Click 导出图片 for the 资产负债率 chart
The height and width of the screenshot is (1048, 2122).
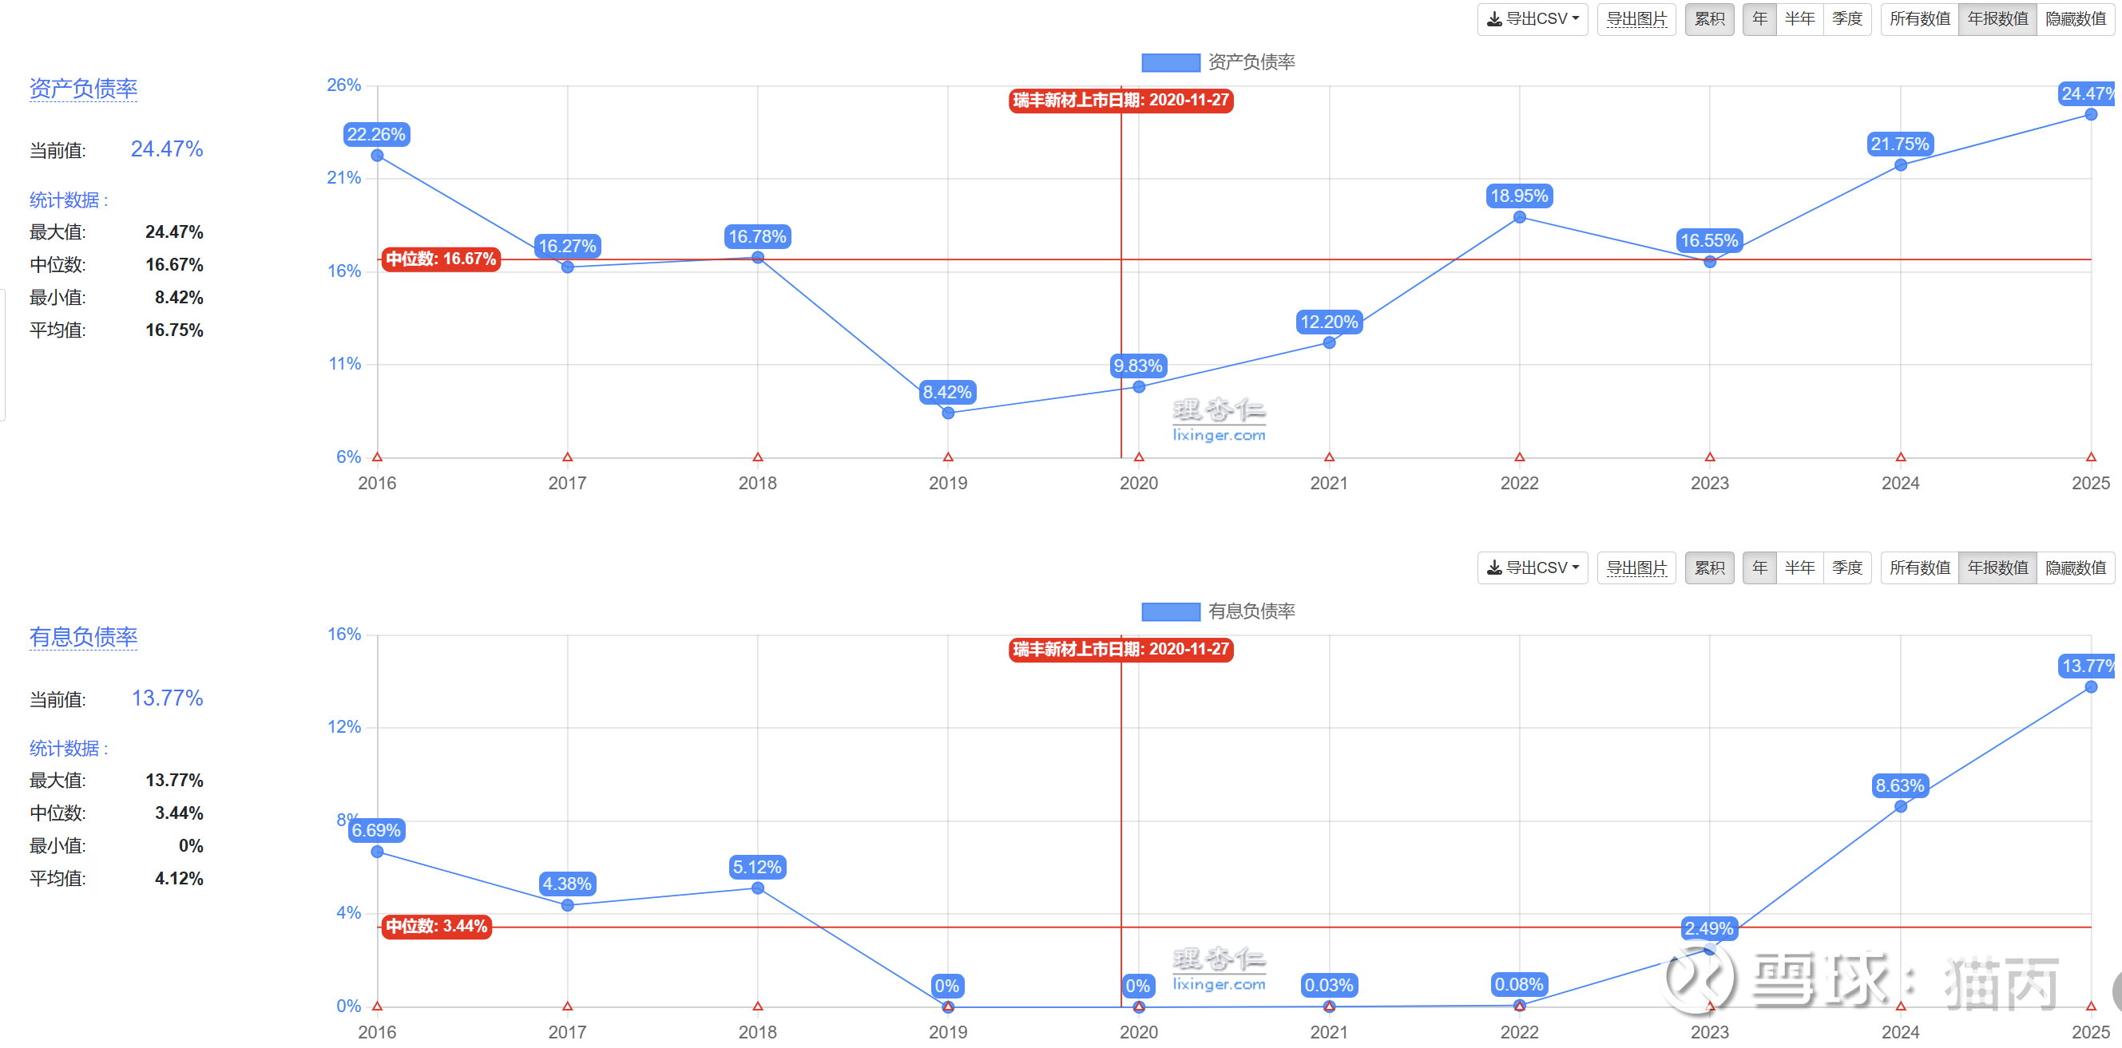(x=1636, y=18)
